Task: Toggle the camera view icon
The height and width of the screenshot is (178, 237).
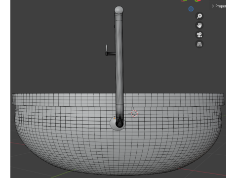Action: point(199,35)
